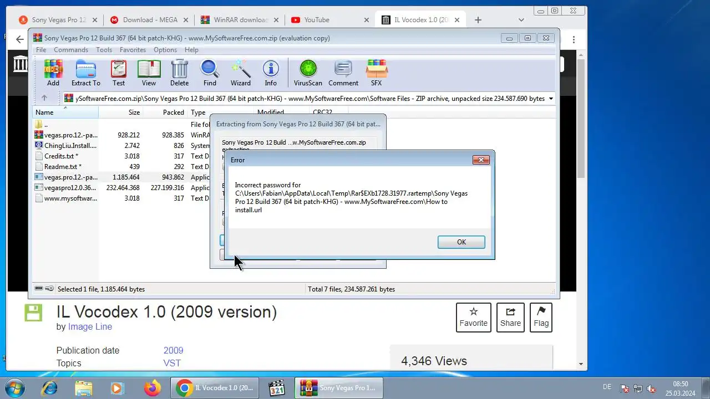Select Readme.txt * file row
Image resolution: width=710 pixels, height=399 pixels.
[122, 167]
